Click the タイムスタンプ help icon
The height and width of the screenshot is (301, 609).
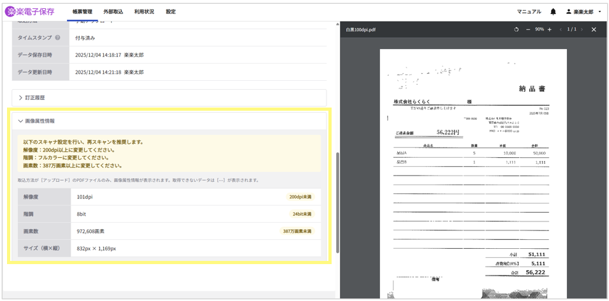[x=57, y=38]
